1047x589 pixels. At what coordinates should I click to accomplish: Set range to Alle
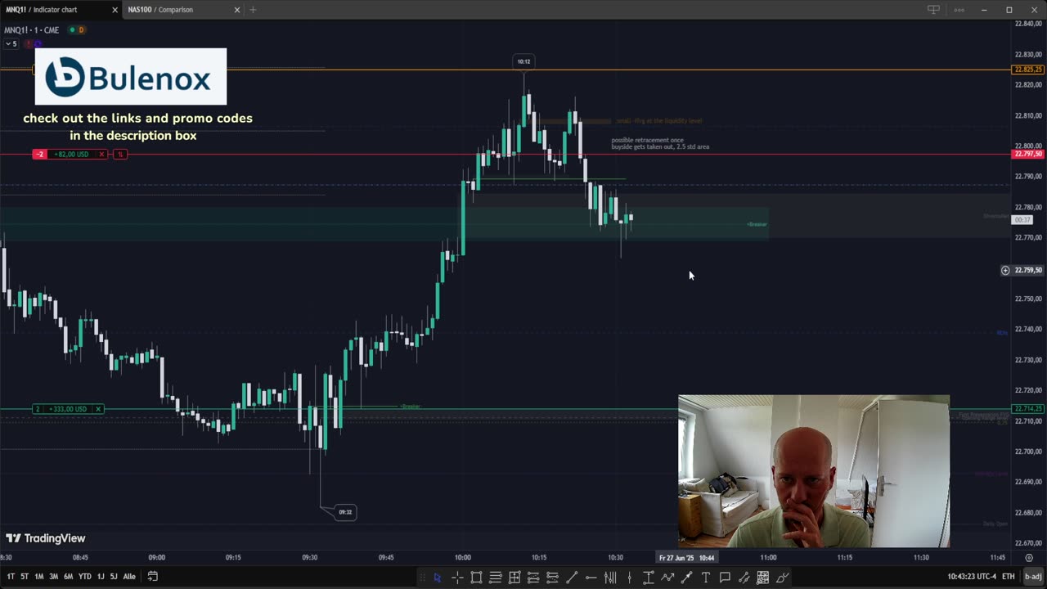tap(129, 577)
